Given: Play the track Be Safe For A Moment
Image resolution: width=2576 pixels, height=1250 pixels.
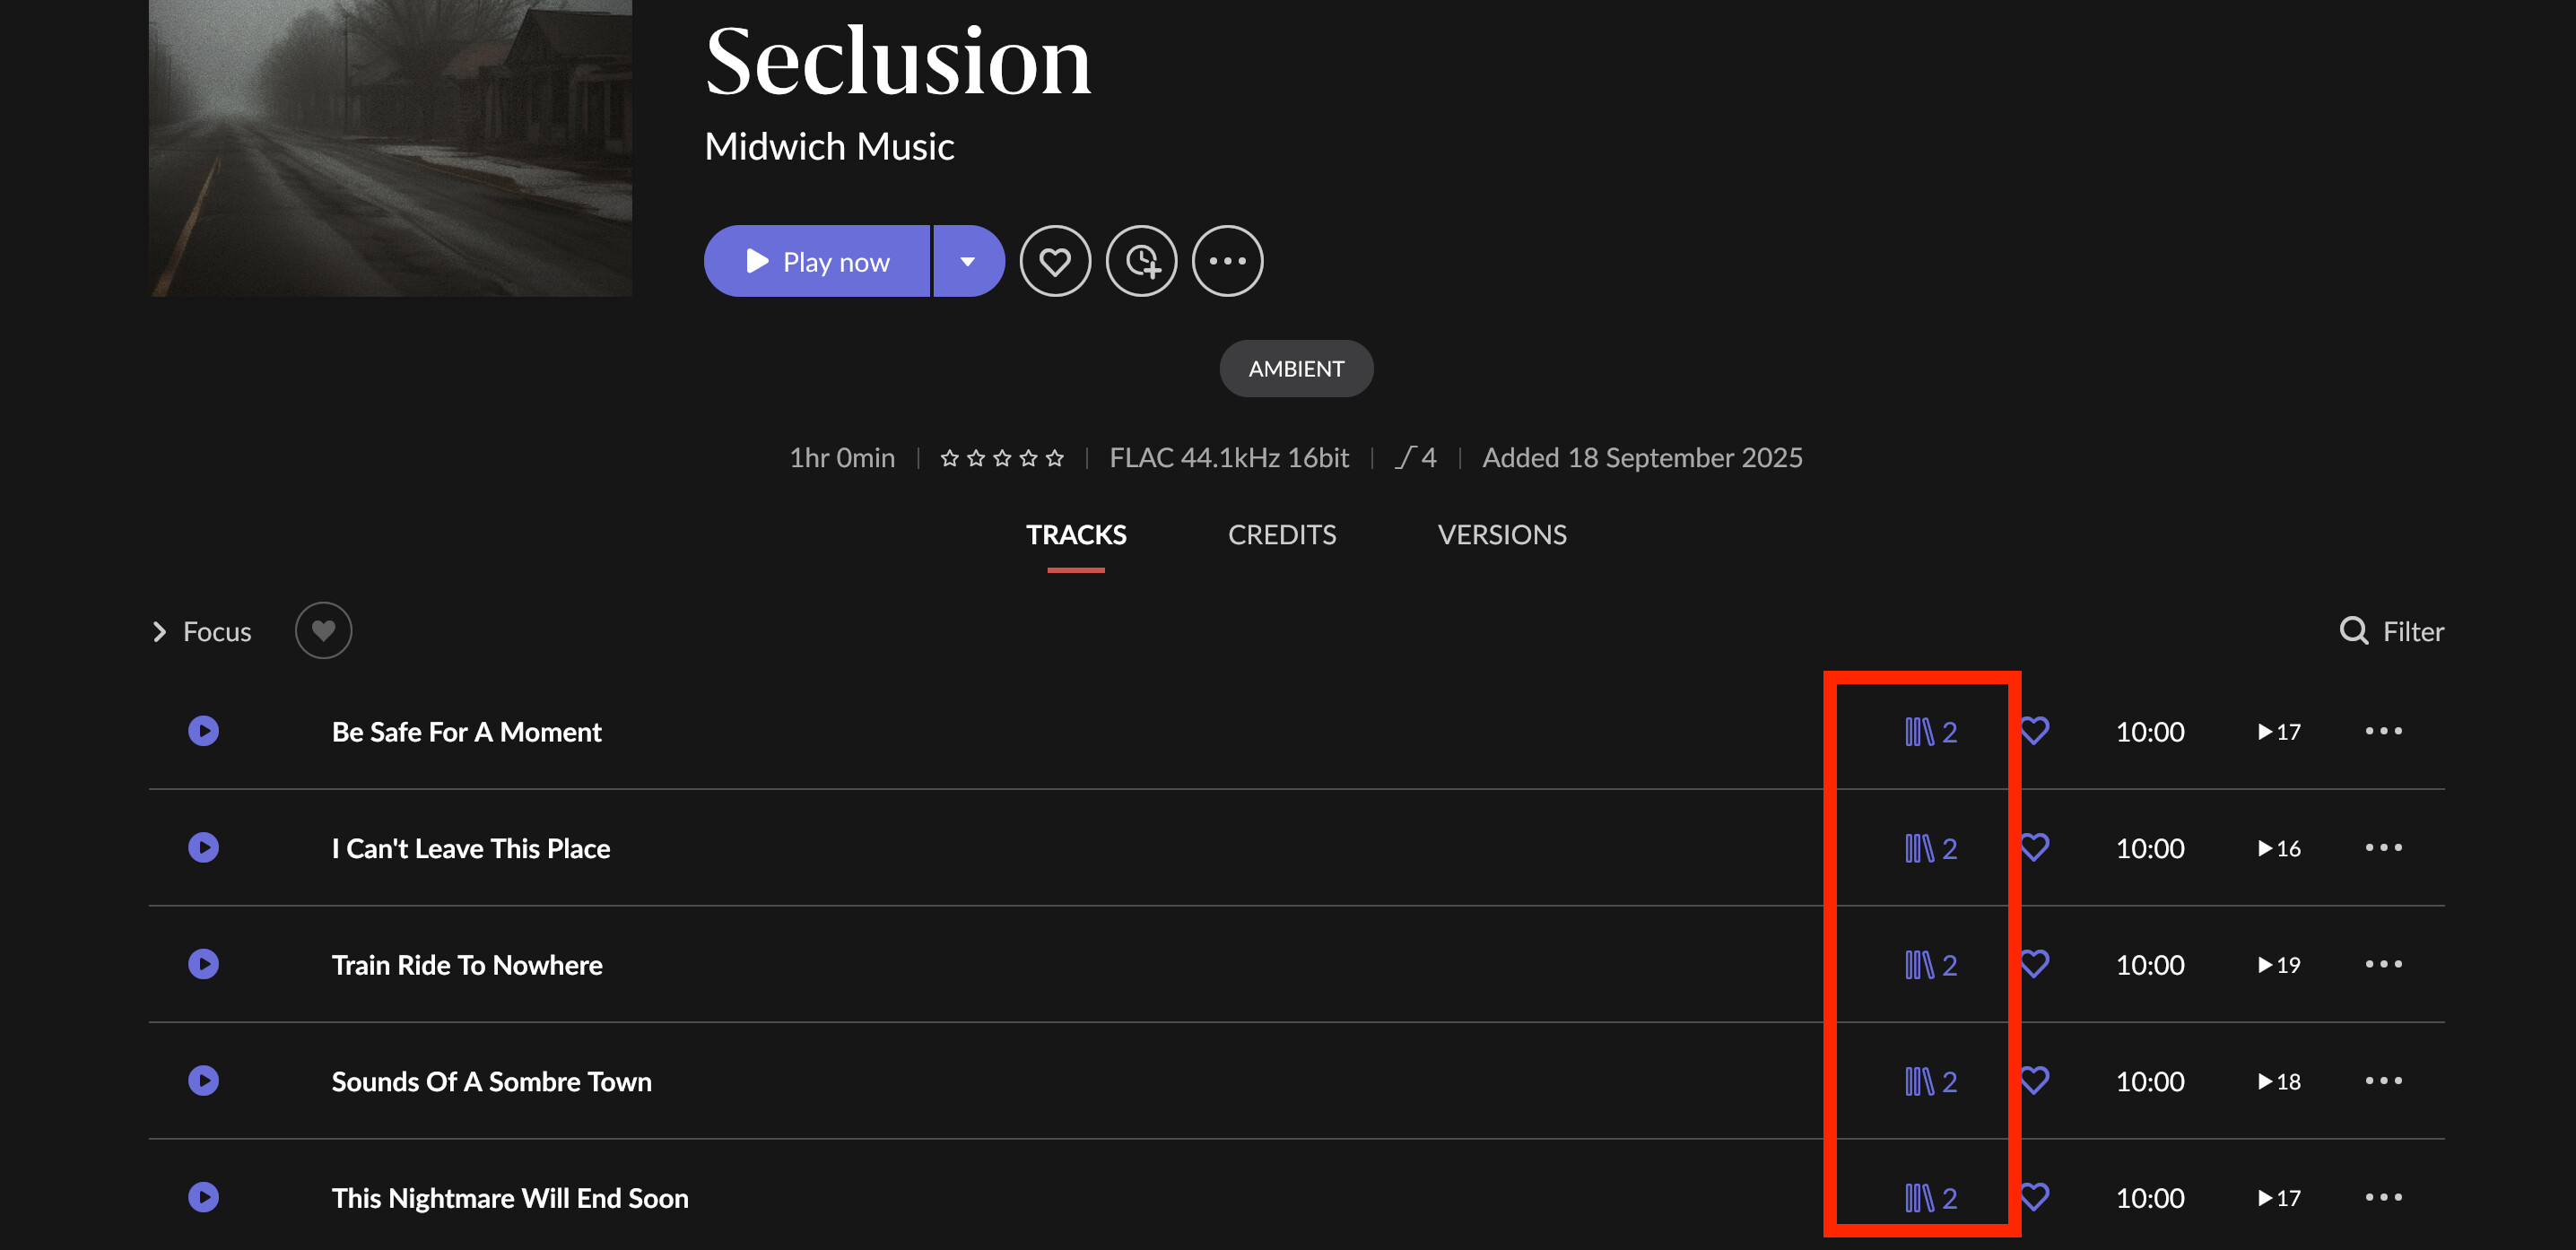Looking at the screenshot, I should (203, 731).
